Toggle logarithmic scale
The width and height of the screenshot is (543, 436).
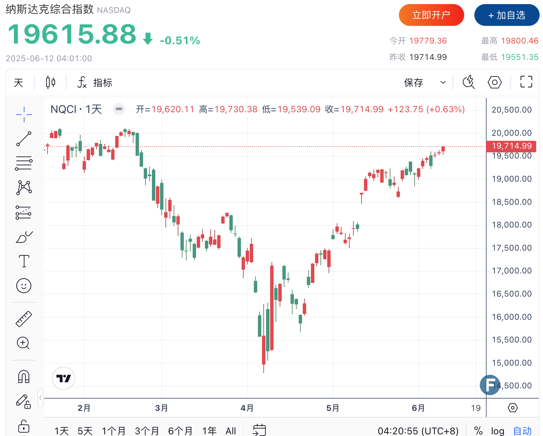pos(497,431)
